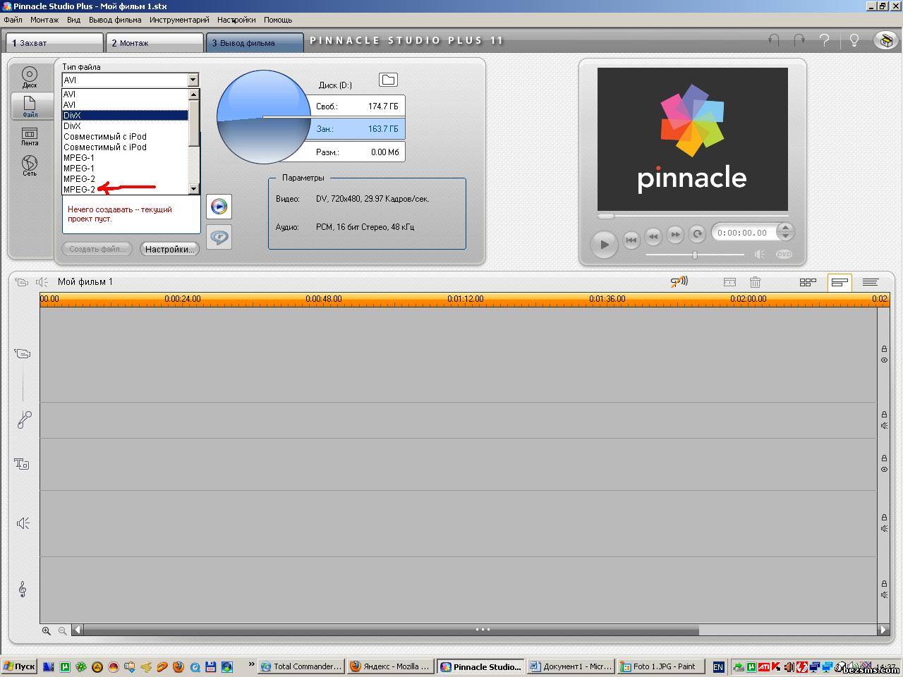Open file in Windows Media Player icon
The width and height of the screenshot is (903, 677).
point(219,207)
